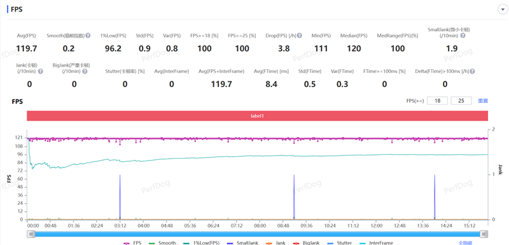Open help icon beside Delta(FTime)>100ms
This screenshot has height=245, width=509.
click(472, 71)
